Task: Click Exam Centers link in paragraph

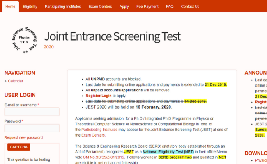Action: [93, 135]
